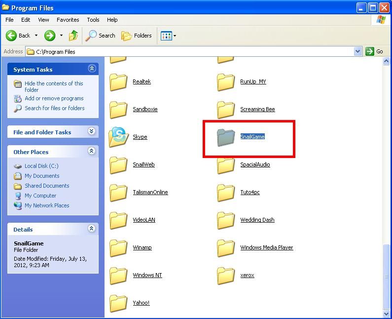Toggle the Folders pane button
Screen dimensions: 392x319
pyautogui.click(x=137, y=36)
